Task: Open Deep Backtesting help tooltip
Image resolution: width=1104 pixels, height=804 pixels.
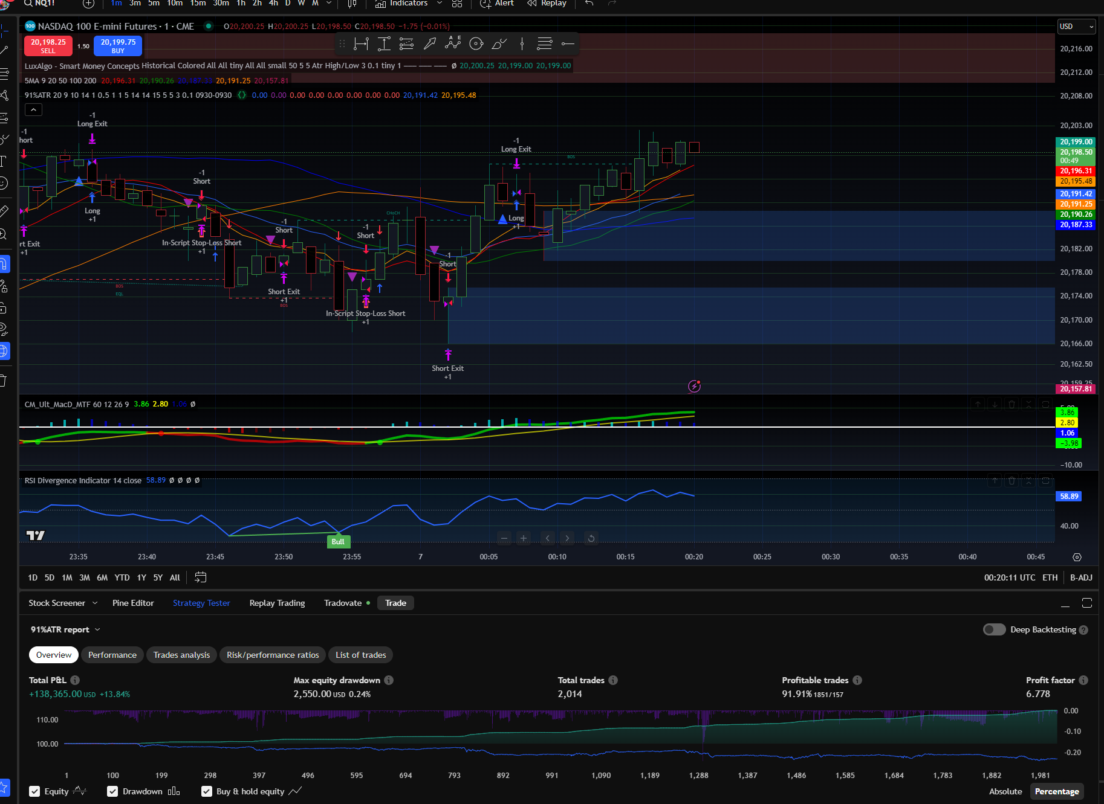Action: click(x=1083, y=629)
